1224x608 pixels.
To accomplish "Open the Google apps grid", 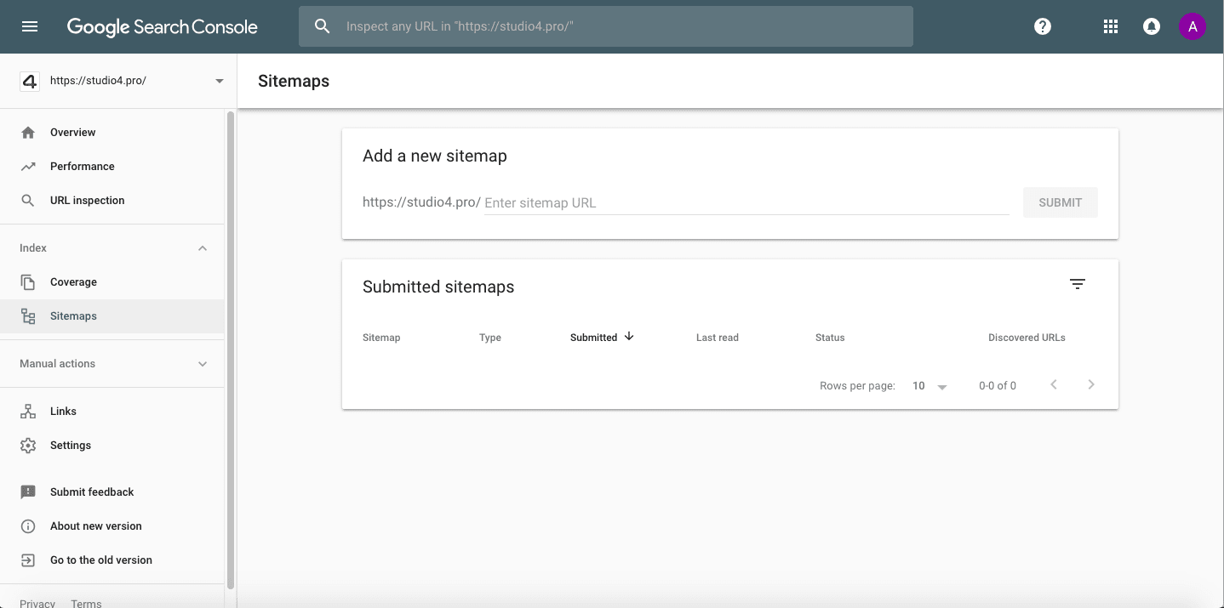I will (1110, 26).
